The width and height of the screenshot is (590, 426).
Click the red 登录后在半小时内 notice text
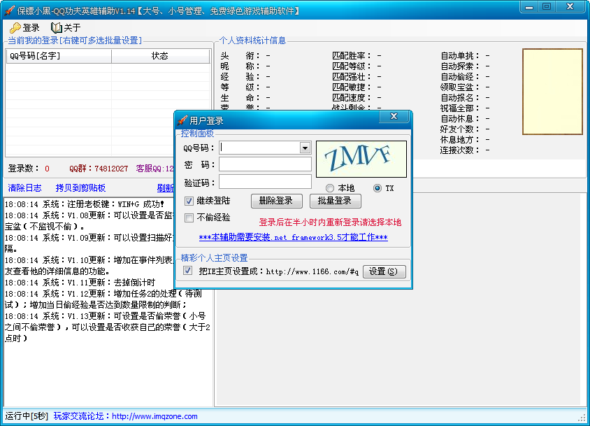click(x=330, y=222)
